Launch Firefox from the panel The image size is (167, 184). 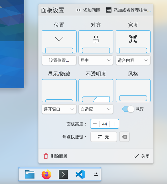pos(47,174)
